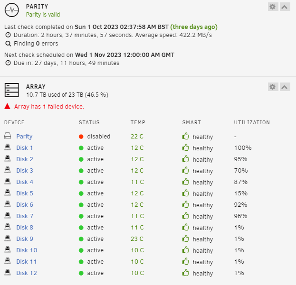Click the UTILIZATION column header
This screenshot has height=285, width=296.
[252, 122]
